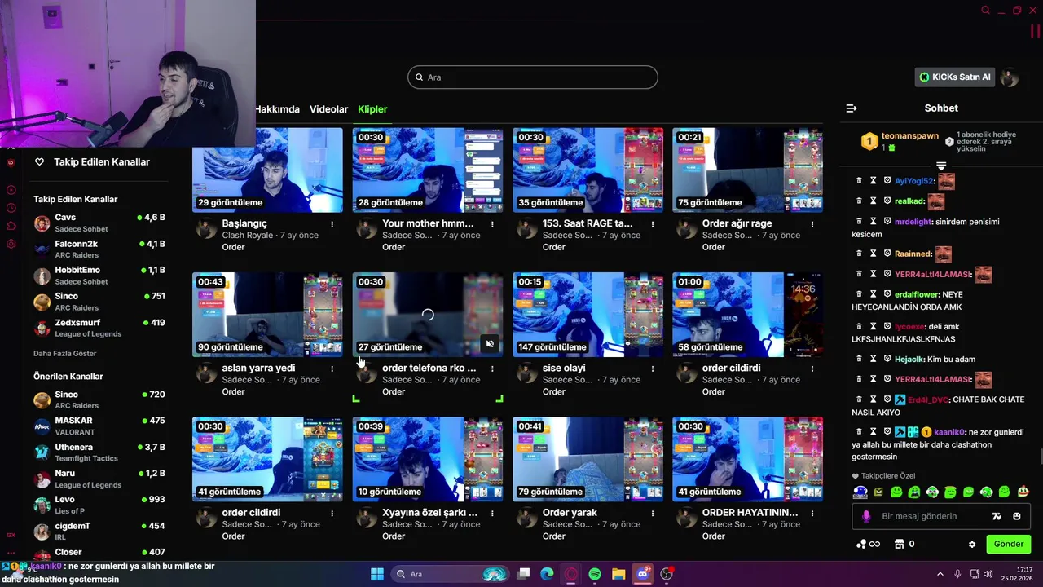
Task: Open user profile avatar menu
Action: coord(1010,77)
